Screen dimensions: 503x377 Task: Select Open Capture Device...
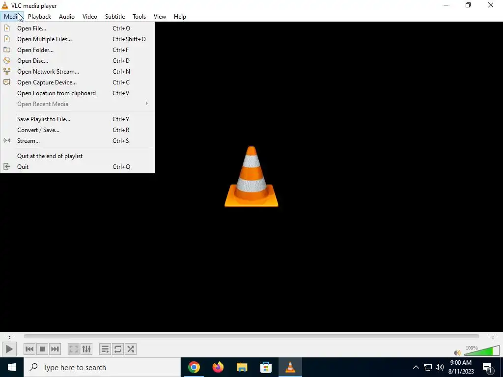pyautogui.click(x=77, y=82)
